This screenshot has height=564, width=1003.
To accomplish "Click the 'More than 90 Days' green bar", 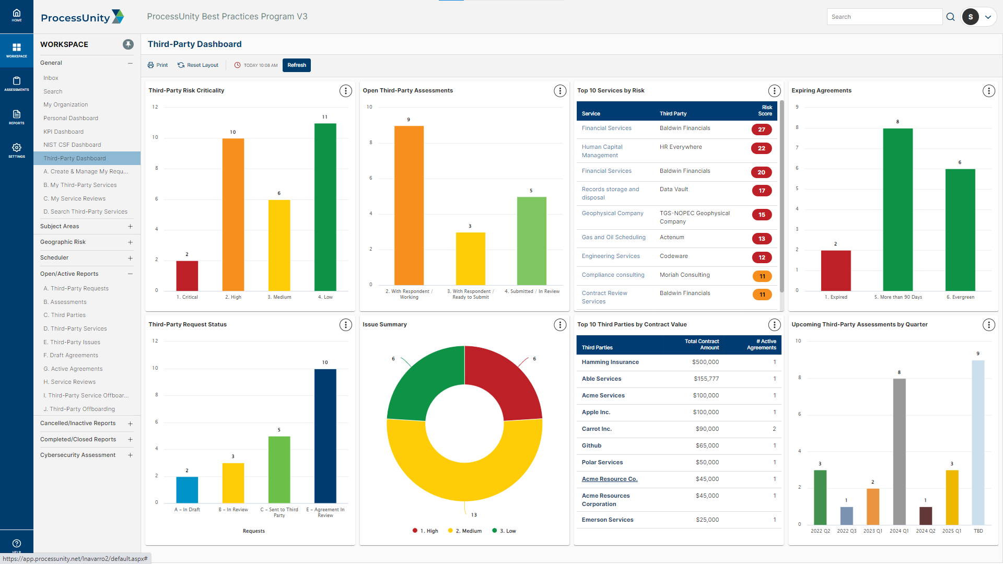I will coord(897,209).
